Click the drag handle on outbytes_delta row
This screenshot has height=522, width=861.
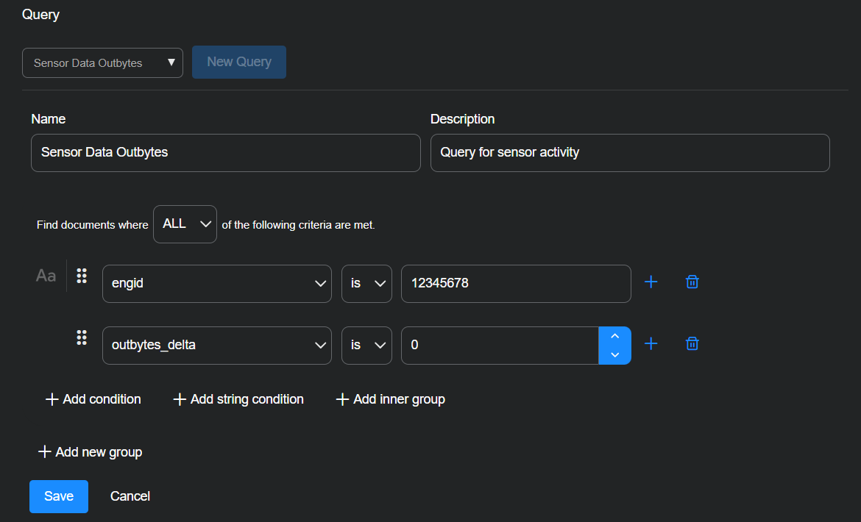click(x=82, y=337)
